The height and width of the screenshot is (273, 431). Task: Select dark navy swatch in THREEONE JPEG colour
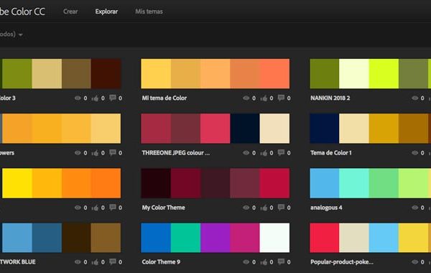coord(245,129)
